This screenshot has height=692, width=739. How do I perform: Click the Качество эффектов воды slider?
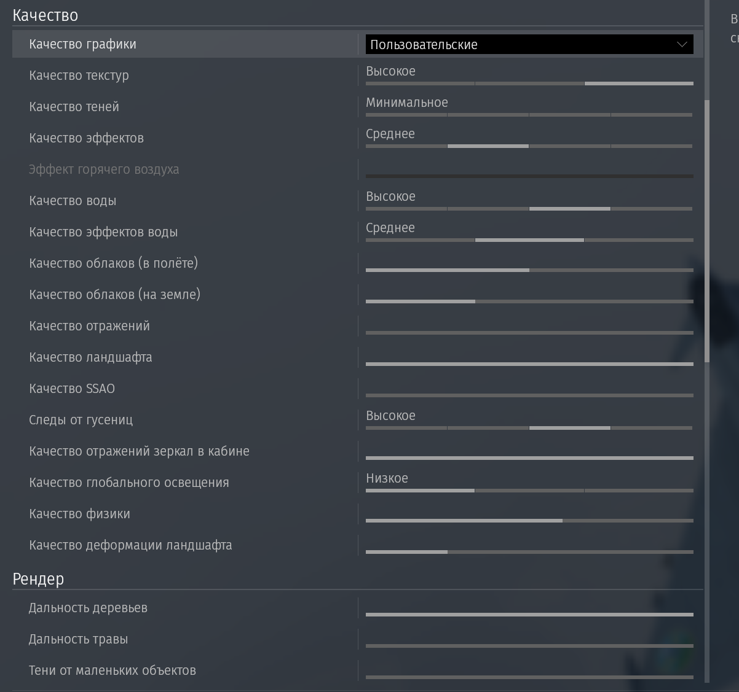529,240
